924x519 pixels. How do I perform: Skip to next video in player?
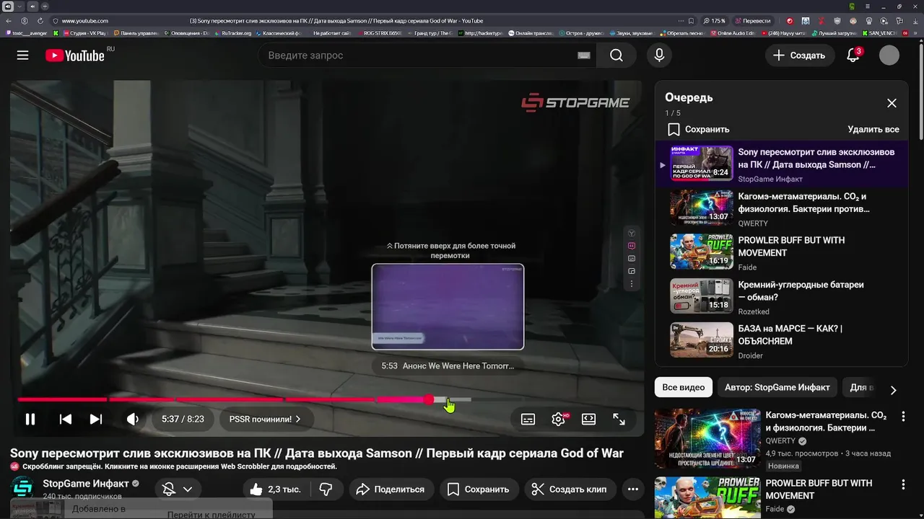pos(96,419)
